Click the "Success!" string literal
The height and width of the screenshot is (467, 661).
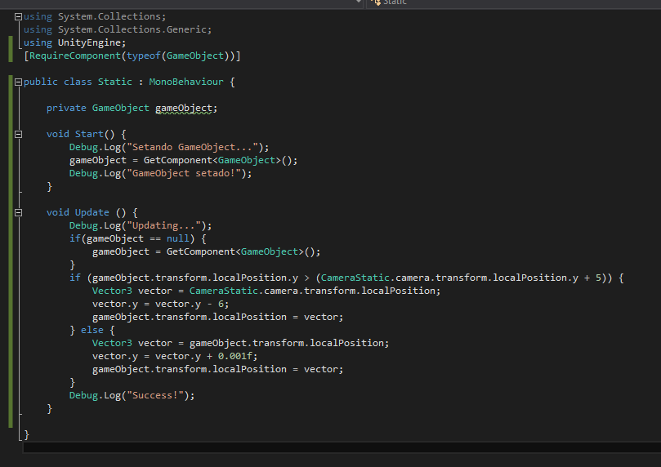tap(154, 395)
